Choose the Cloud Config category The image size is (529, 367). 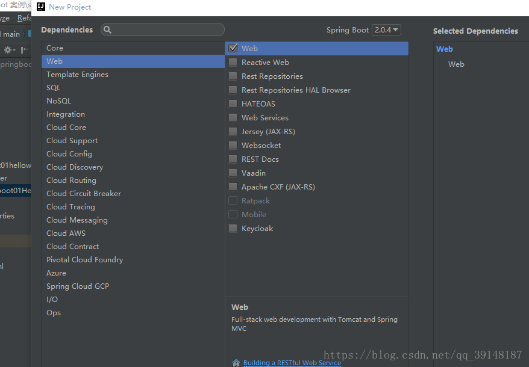[x=133, y=153]
